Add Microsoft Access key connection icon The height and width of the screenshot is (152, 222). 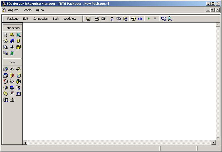pyautogui.click(x=12, y=35)
